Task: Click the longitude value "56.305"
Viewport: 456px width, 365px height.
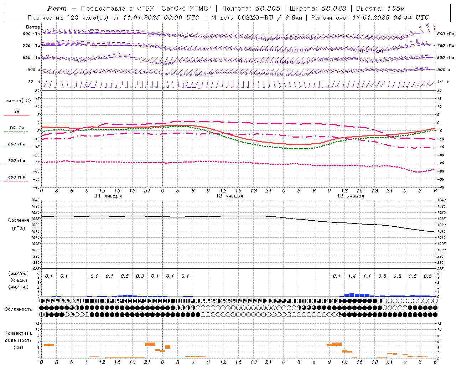Action: (268, 9)
